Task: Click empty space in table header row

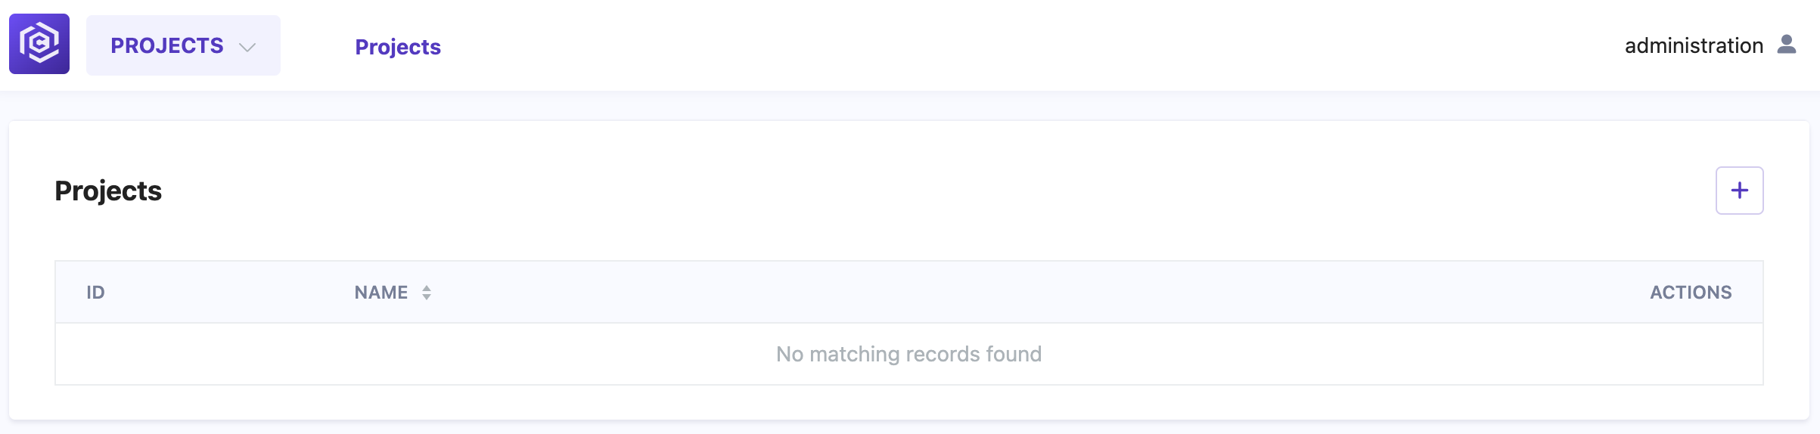Action: pyautogui.click(x=983, y=293)
